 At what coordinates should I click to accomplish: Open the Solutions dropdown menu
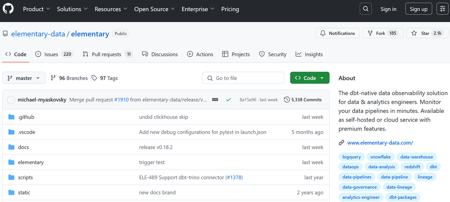click(x=72, y=9)
